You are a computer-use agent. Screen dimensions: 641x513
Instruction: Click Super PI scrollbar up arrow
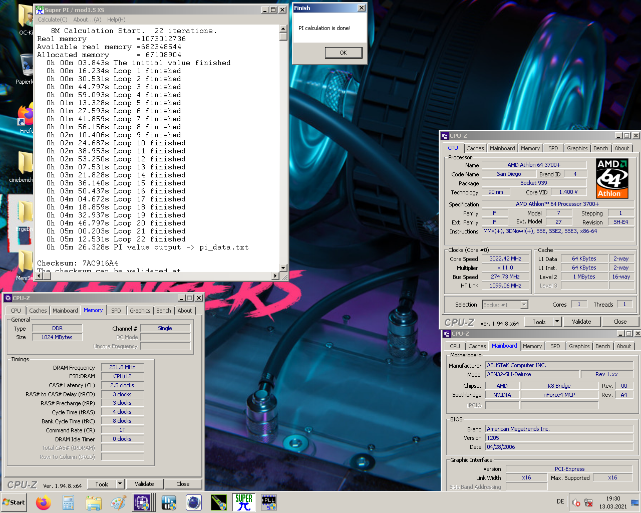[283, 30]
